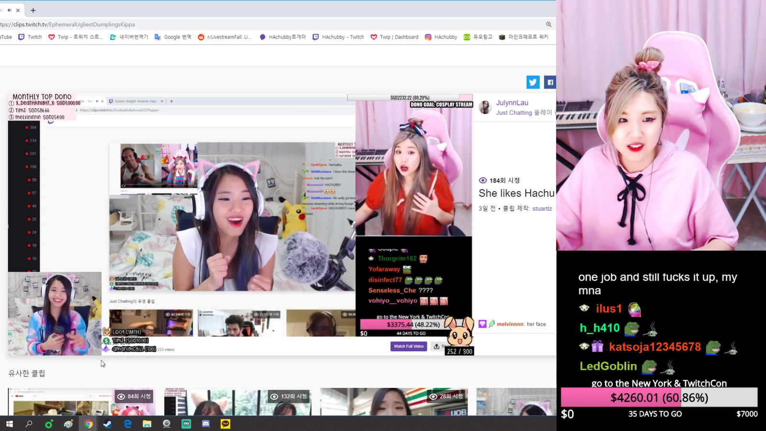Close the current browser tab
The height and width of the screenshot is (431, 766).
click(x=18, y=10)
